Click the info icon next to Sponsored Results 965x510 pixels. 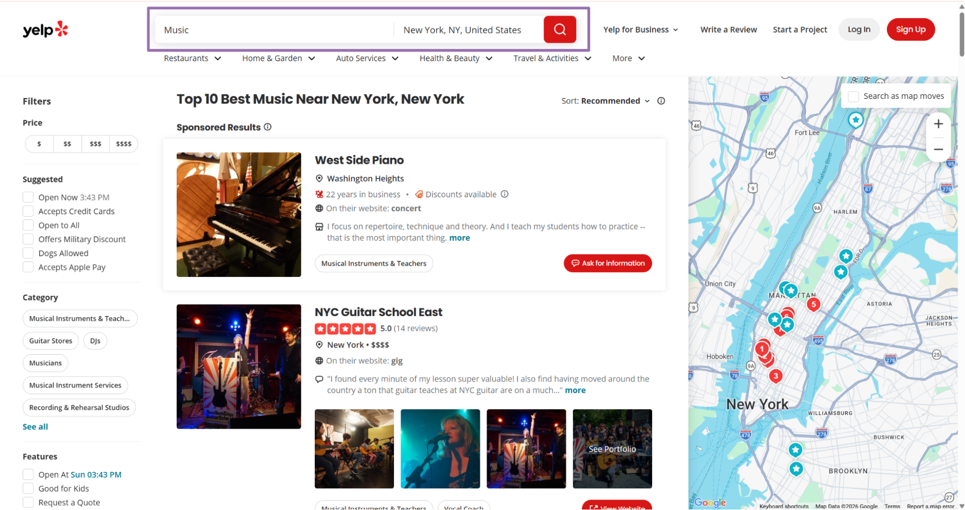coord(267,127)
